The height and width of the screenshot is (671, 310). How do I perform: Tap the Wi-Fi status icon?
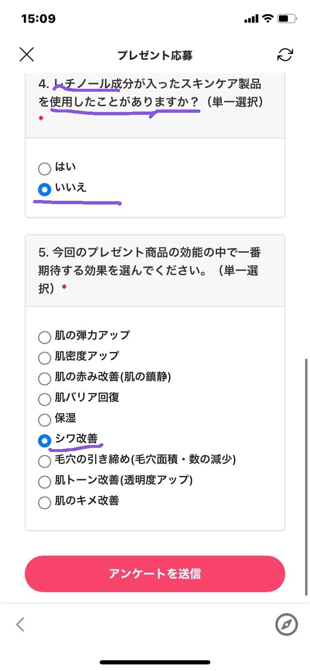[x=268, y=19]
